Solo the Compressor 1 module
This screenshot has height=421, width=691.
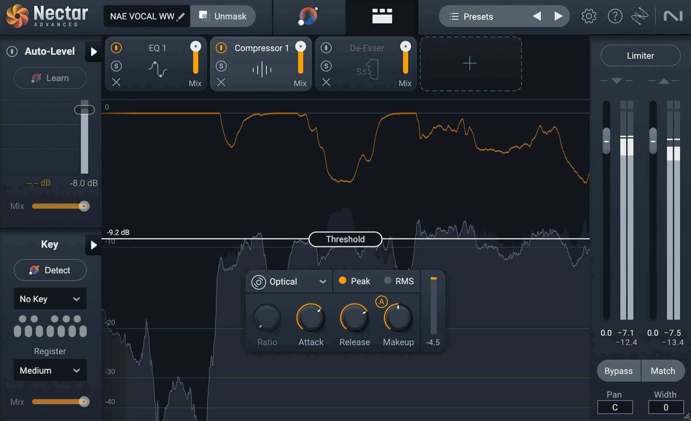(x=221, y=66)
